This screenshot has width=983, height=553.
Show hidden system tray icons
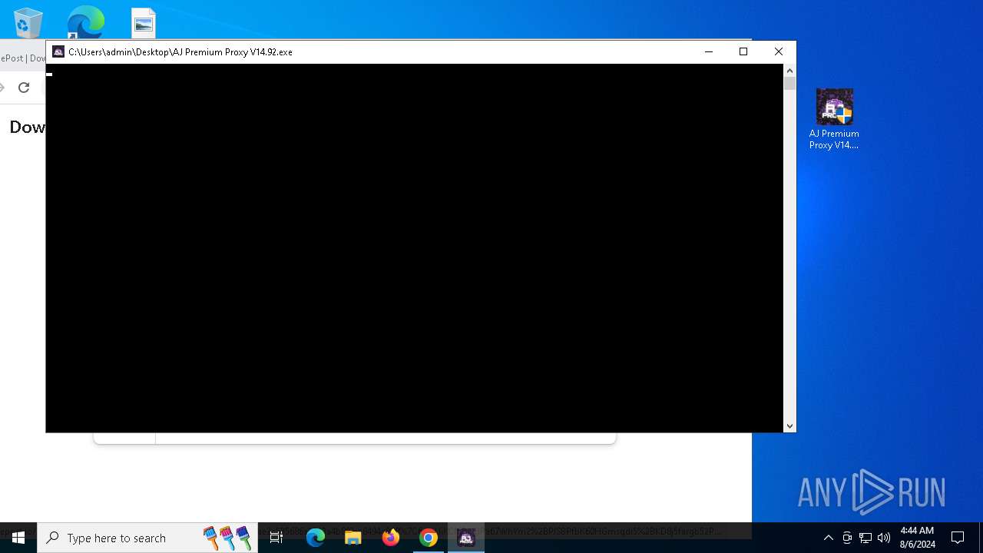click(x=829, y=538)
